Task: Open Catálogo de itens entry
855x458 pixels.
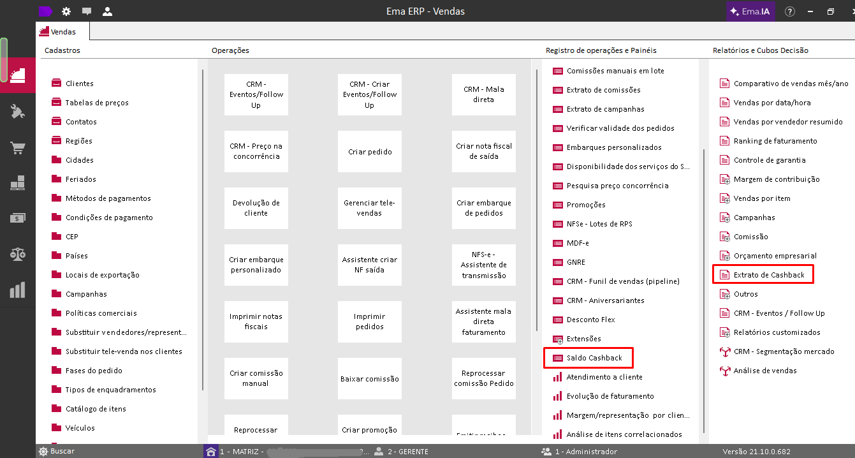Action: [x=96, y=409]
